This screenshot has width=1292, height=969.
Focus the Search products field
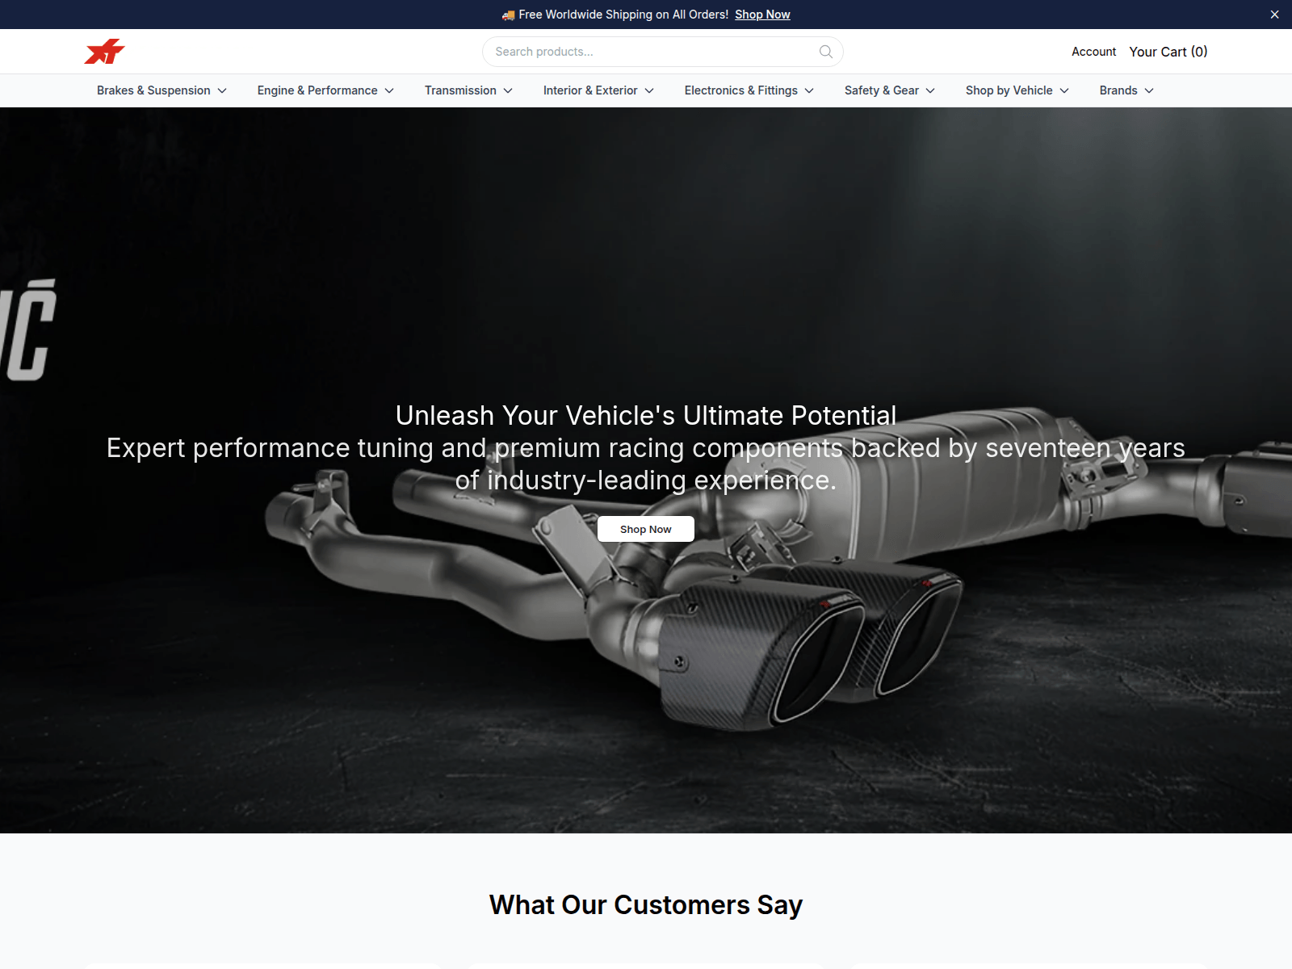(x=662, y=52)
